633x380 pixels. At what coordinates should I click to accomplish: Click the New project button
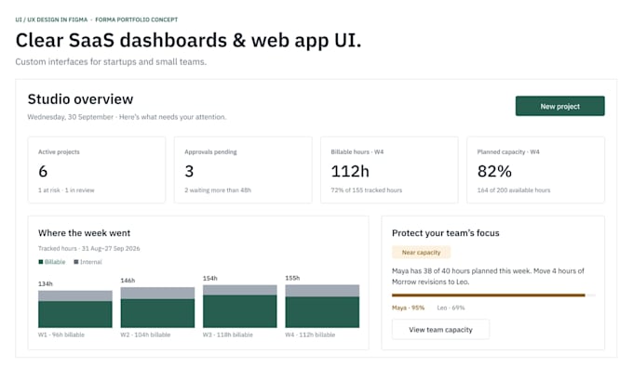[560, 106]
